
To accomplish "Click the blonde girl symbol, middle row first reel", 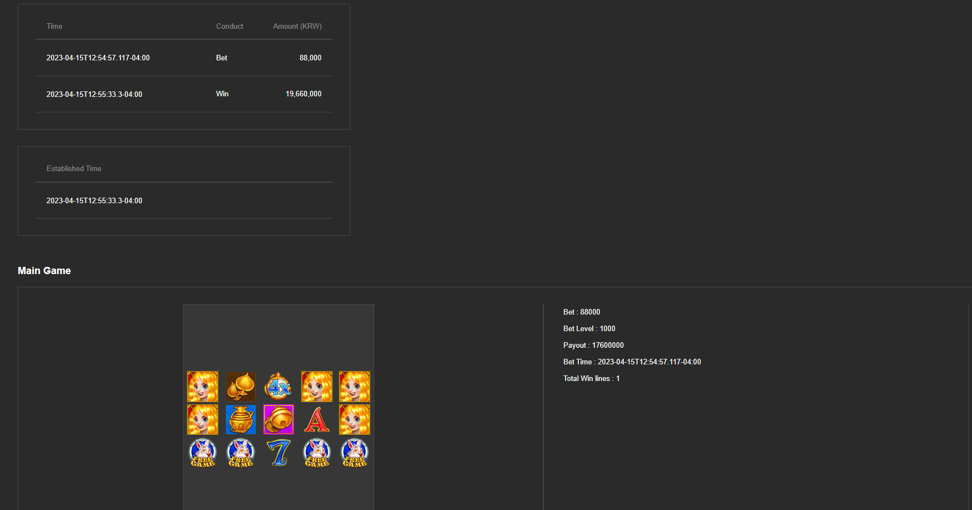I will point(203,420).
